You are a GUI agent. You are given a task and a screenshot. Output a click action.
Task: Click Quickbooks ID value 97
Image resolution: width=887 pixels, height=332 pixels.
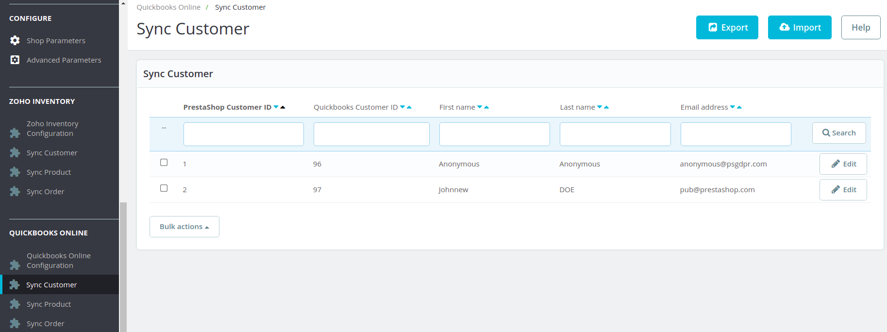click(x=317, y=190)
